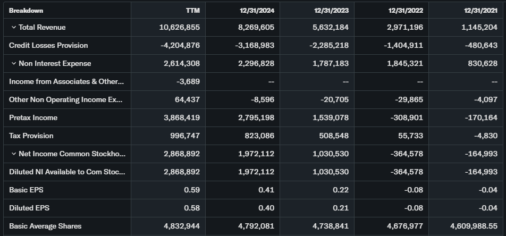Select the 12/31/2023 column header
The height and width of the screenshot is (236, 506).
pyautogui.click(x=332, y=10)
